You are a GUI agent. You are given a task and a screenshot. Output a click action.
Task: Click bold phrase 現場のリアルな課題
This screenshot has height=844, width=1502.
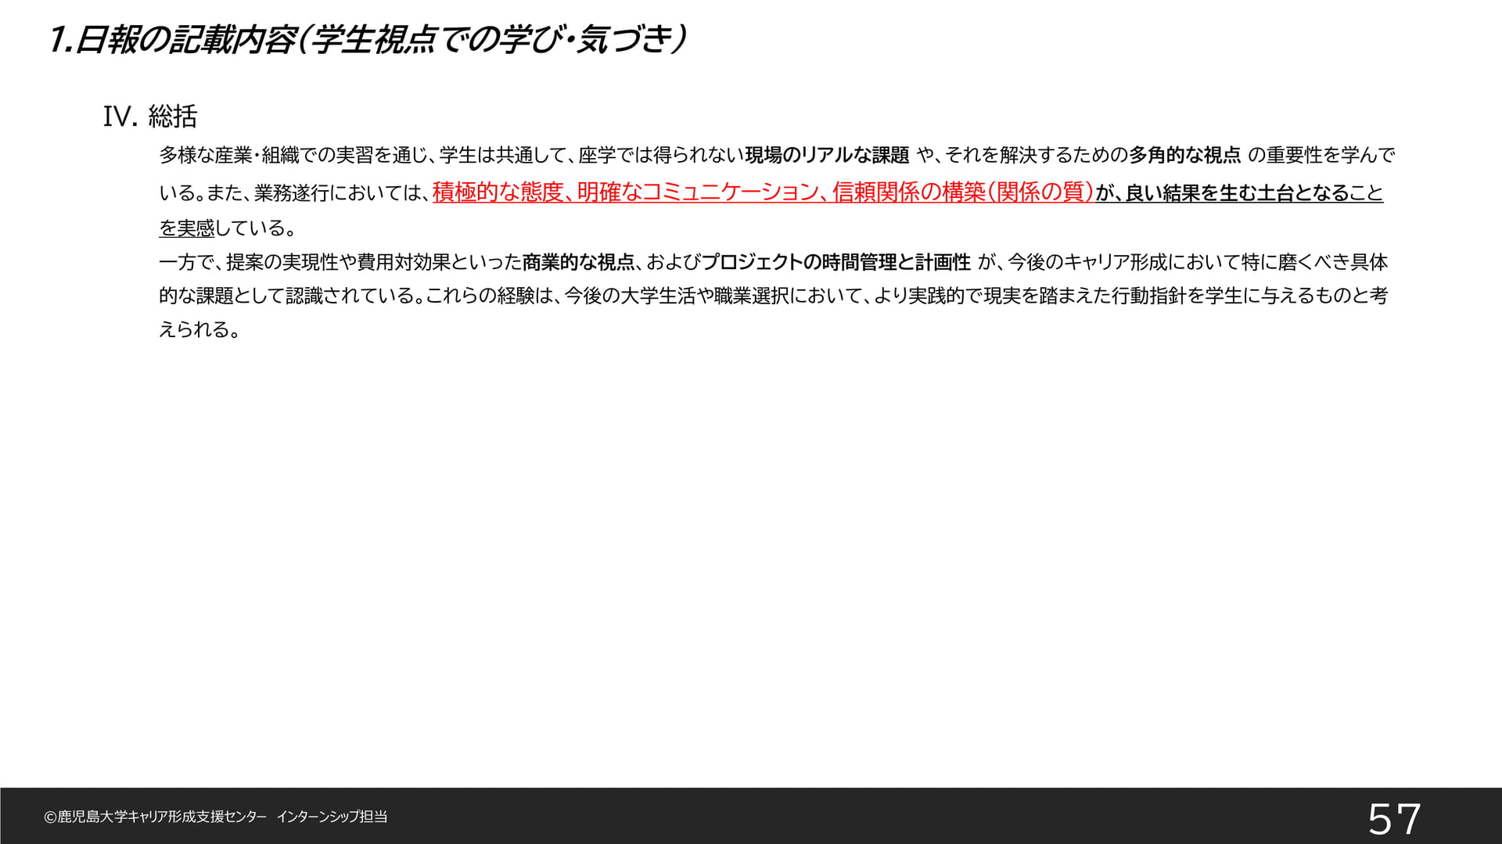point(827,156)
